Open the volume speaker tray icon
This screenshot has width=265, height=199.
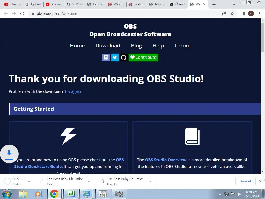pyautogui.click(x=239, y=194)
